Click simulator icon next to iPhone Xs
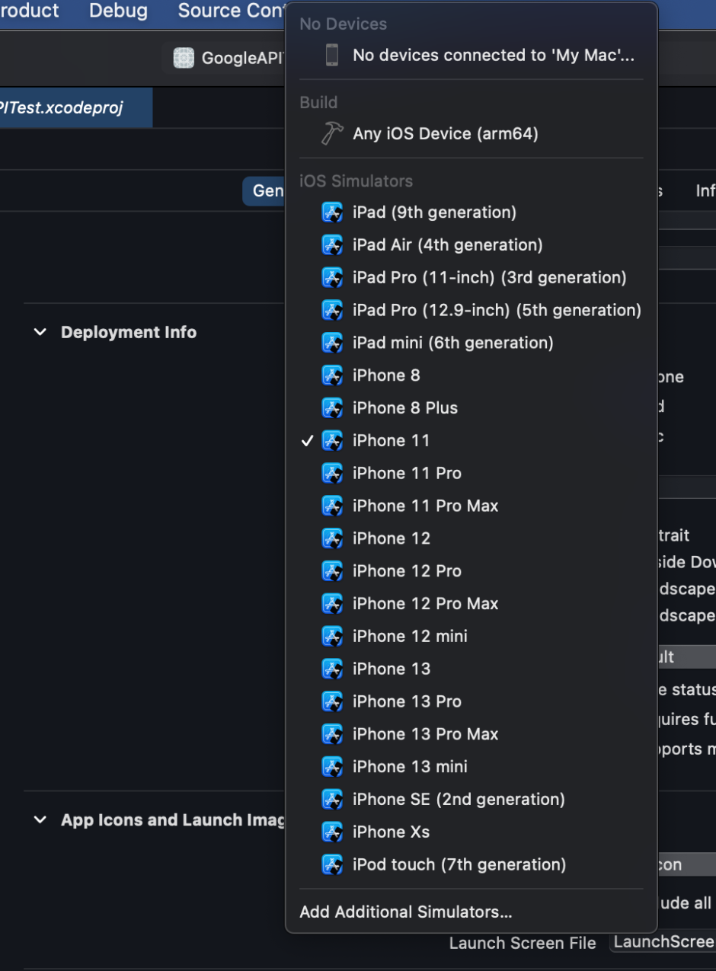Image resolution: width=716 pixels, height=971 pixels. coord(332,832)
